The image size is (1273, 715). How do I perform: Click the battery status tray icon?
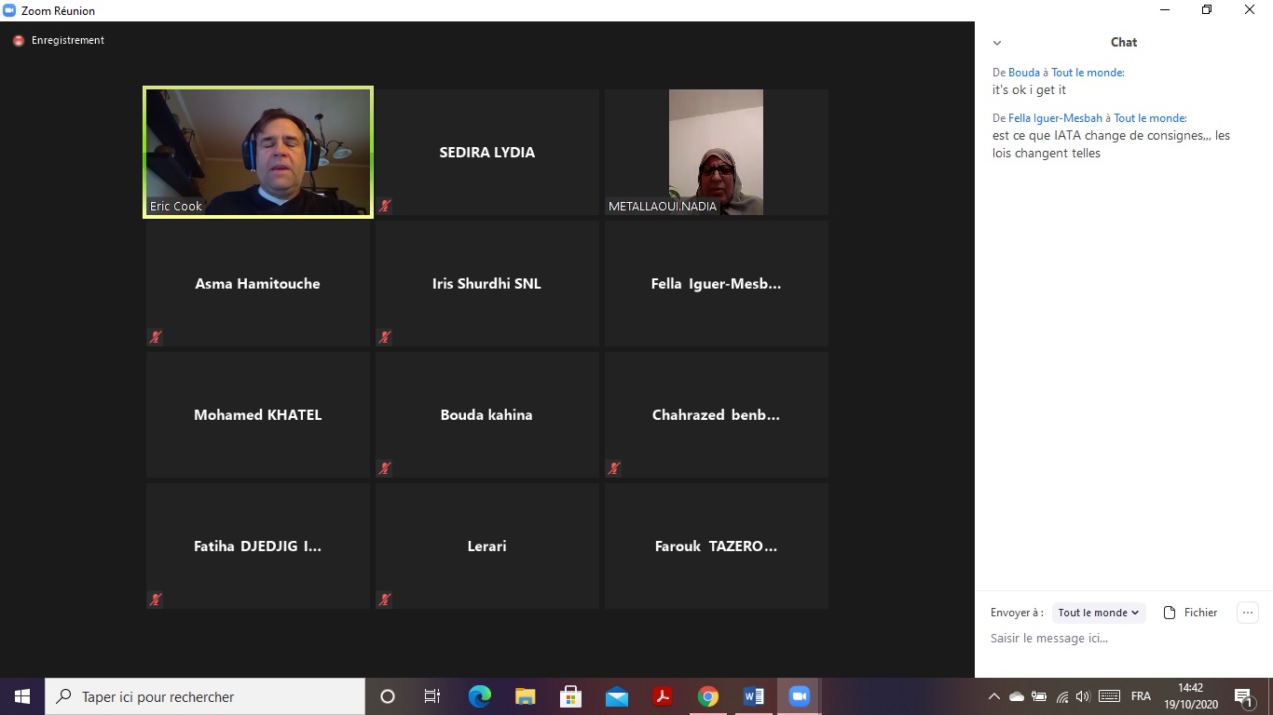1039,696
